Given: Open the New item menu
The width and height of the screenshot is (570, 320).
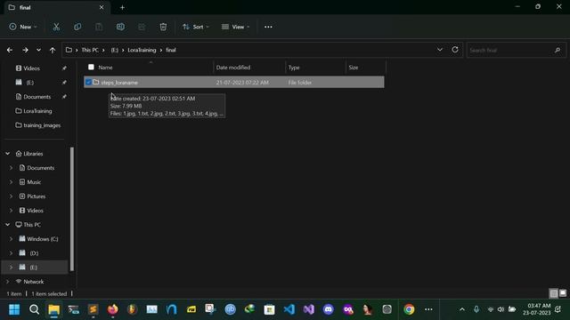Looking at the screenshot, I should pyautogui.click(x=23, y=27).
